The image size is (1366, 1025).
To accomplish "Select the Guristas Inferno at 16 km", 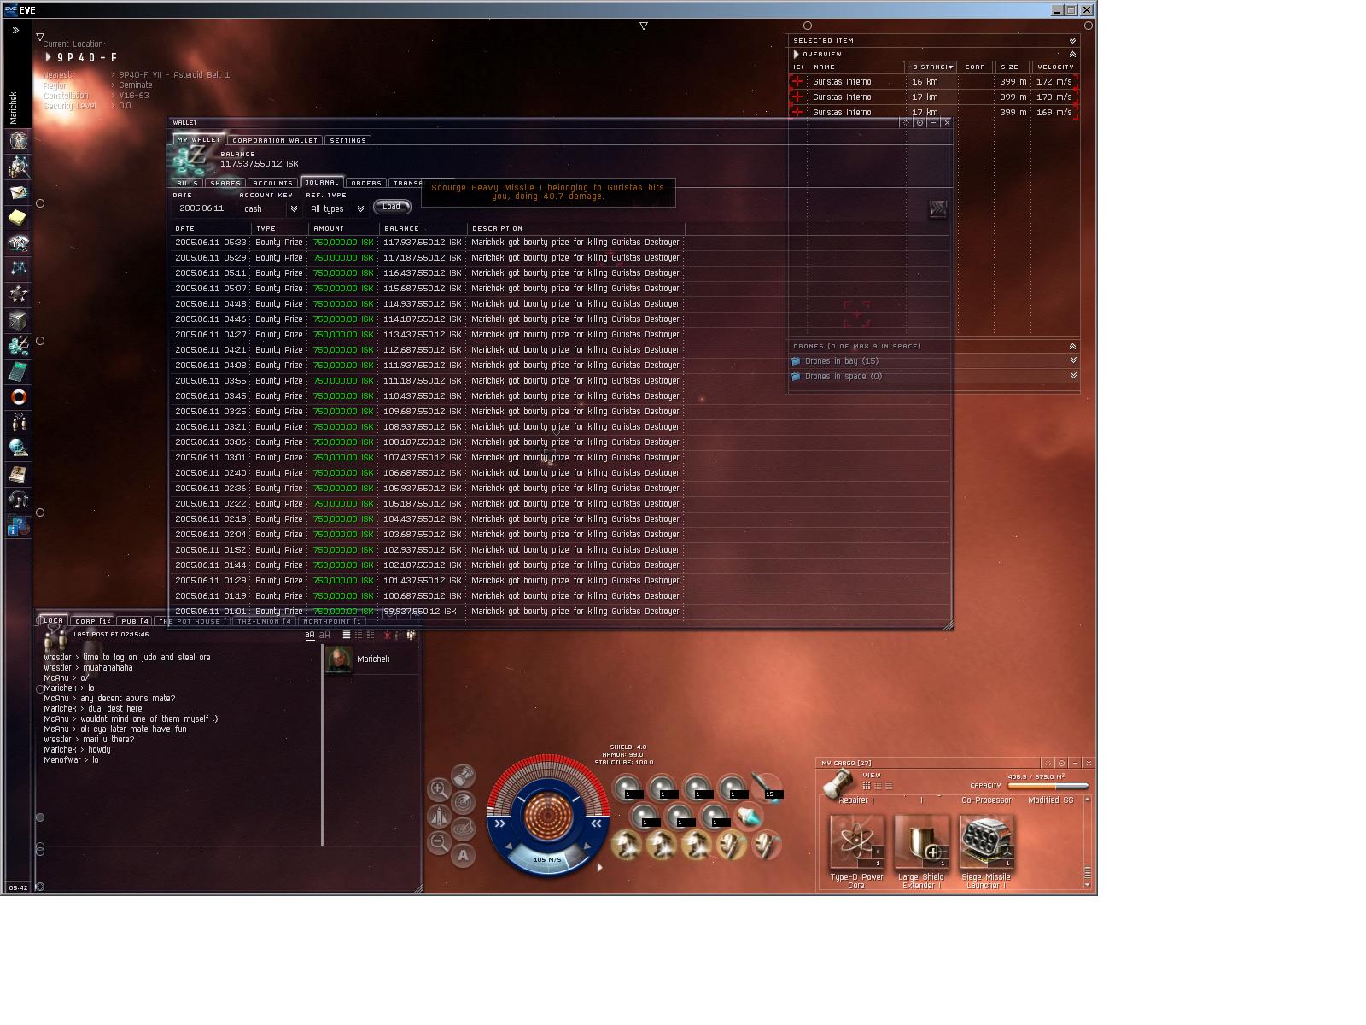I will coord(934,81).
